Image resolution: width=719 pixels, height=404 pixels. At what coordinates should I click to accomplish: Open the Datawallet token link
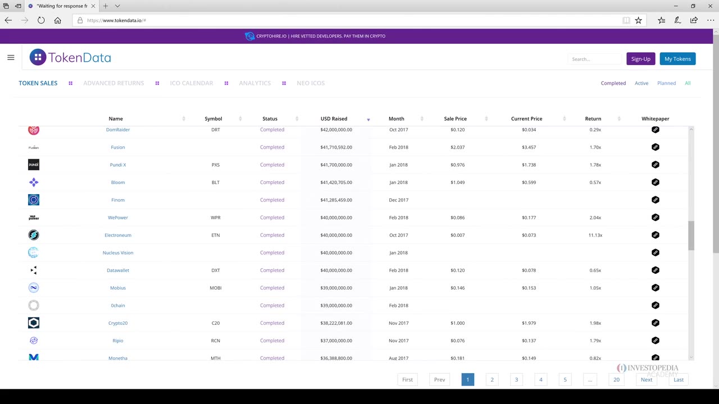(x=118, y=270)
